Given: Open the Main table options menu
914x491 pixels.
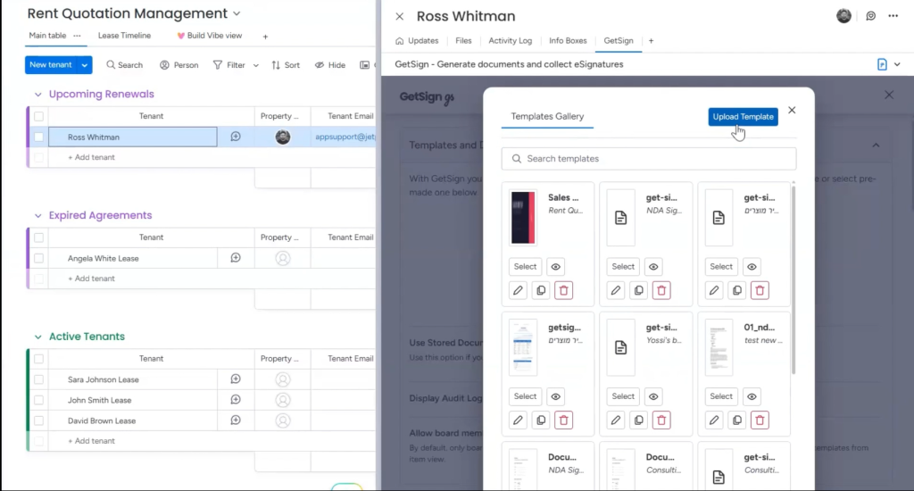Looking at the screenshot, I should tap(77, 36).
